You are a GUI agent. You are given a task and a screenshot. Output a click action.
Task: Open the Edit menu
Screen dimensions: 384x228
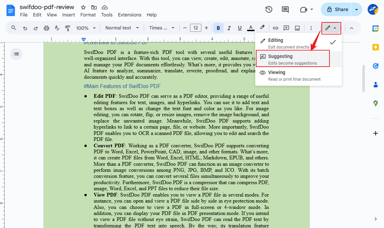coord(37,15)
